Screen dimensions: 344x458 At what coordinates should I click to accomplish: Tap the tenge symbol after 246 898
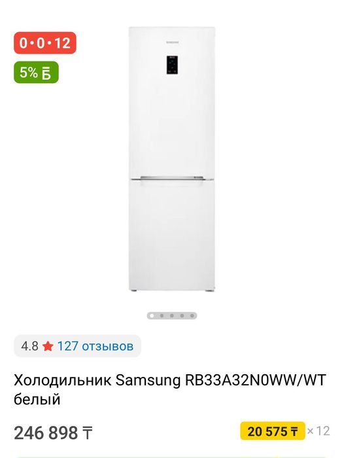pyautogui.click(x=88, y=433)
